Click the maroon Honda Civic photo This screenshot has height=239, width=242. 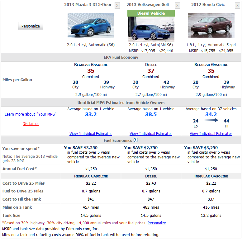click(211, 26)
